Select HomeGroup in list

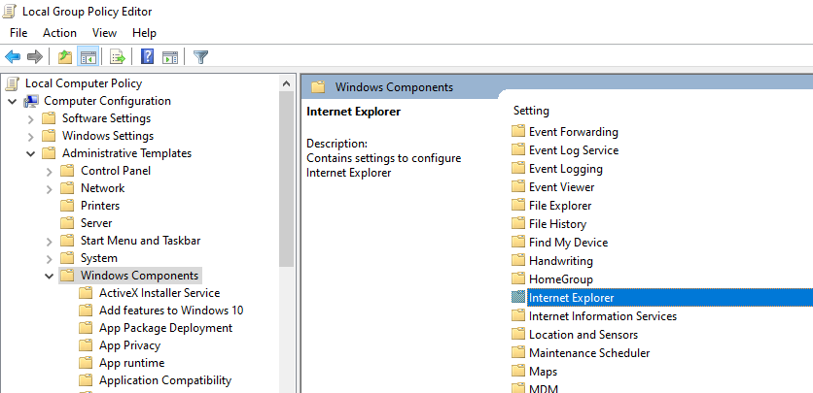[560, 279]
